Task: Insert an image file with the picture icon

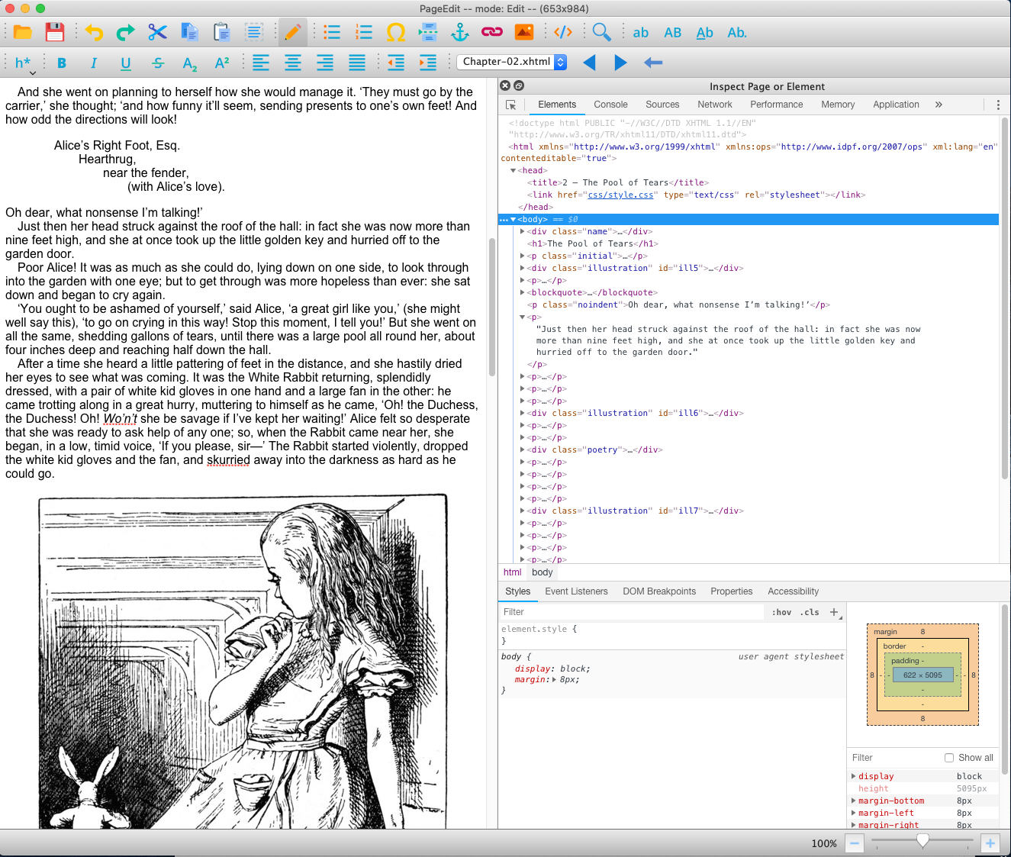Action: 524,32
